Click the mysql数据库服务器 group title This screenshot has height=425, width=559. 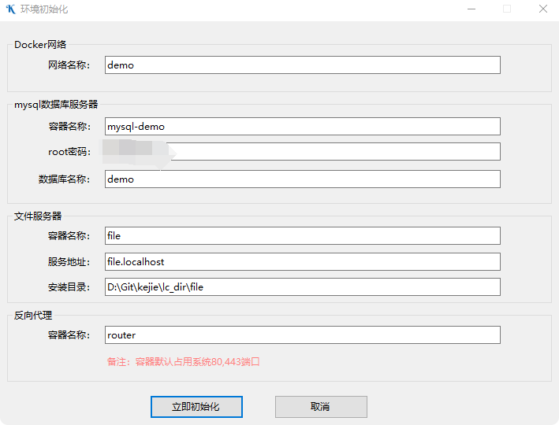coord(56,104)
